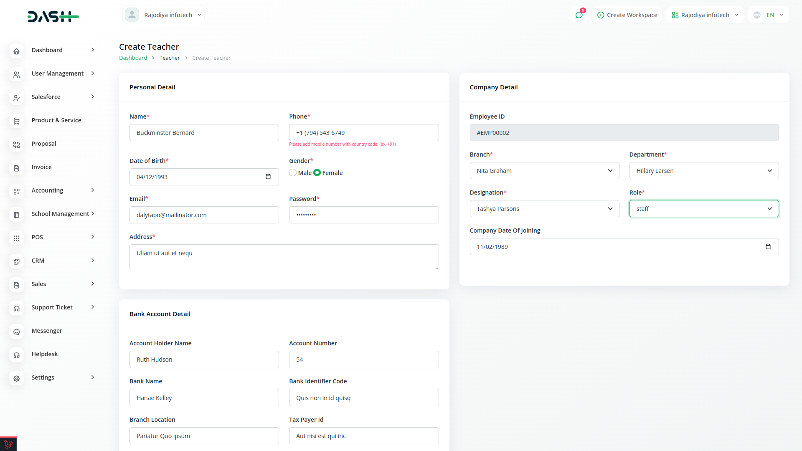Select the Male gender radio button
The image size is (802, 451).
pyautogui.click(x=293, y=172)
